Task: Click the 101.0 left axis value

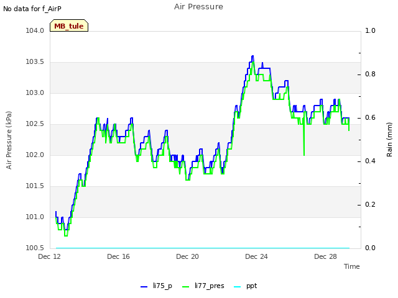Action: [x=35, y=217]
